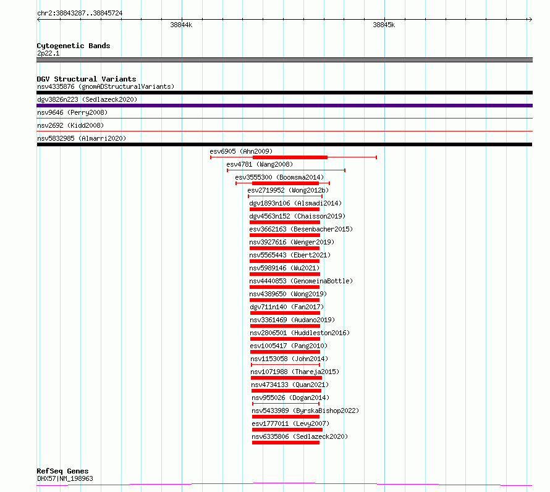
Task: Open the Cytogenetic Bands track heading
Action: click(74, 46)
